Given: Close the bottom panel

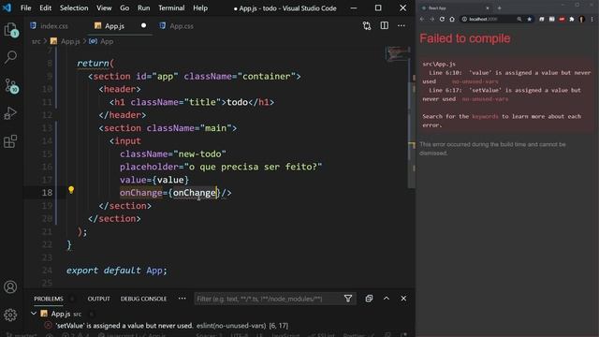Looking at the screenshot, I should coord(403,299).
